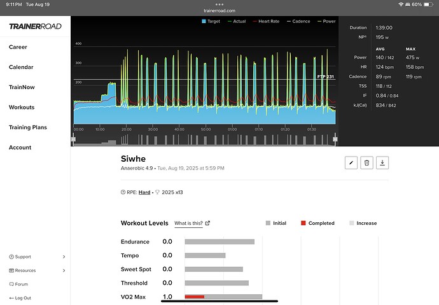This screenshot has height=305, width=439.
Task: Toggle the Cadence legend series
Action: click(298, 21)
